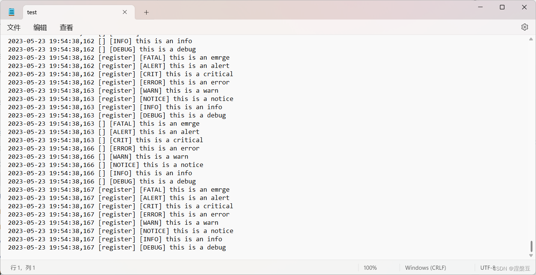Click the 38,166 [] [INFO] log line
536x275 pixels.
tap(100, 173)
